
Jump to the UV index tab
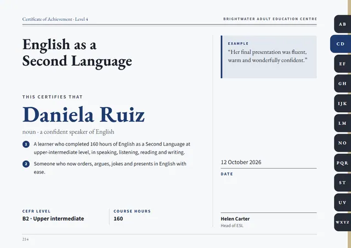(342, 203)
